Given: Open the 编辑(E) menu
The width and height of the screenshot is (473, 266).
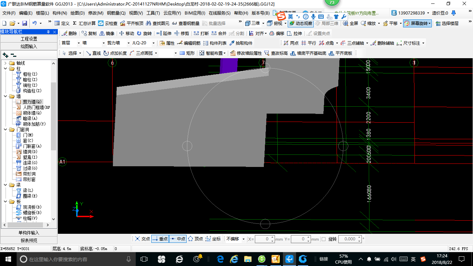Looking at the screenshot, I should 26,13.
